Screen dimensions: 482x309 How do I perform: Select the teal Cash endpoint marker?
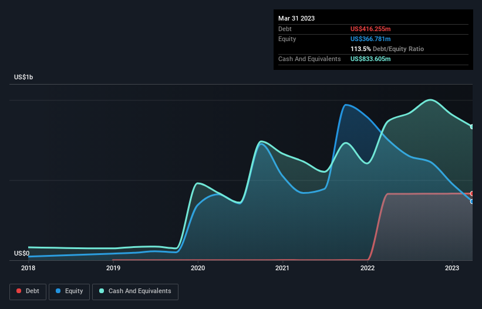(x=472, y=127)
